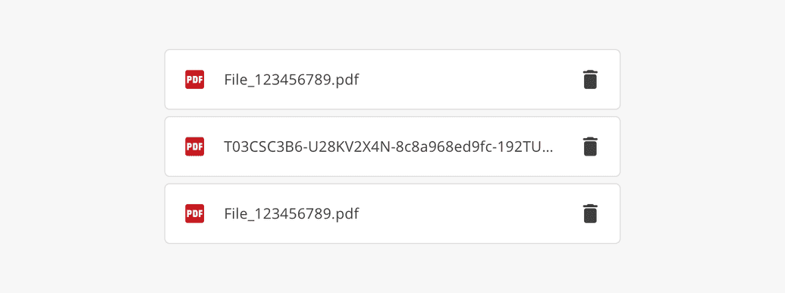The image size is (785, 293).
Task: Select the middle file card with long name
Action: point(393,146)
